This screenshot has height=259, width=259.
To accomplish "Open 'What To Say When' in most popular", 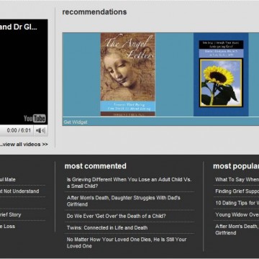I will (x=237, y=179).
